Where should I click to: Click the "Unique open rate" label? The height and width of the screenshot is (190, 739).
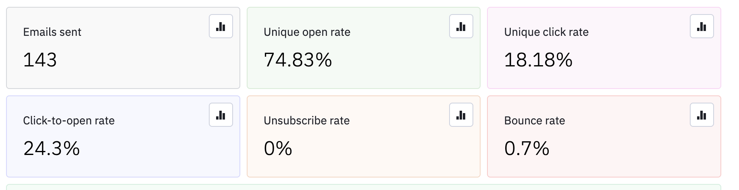(307, 32)
